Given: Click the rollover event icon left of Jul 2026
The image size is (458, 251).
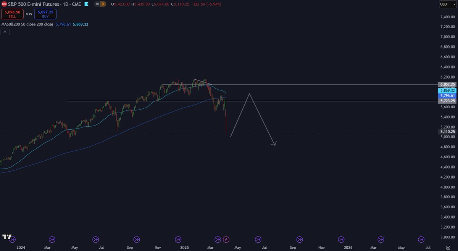Looking at the screenshot, I should tap(421, 240).
